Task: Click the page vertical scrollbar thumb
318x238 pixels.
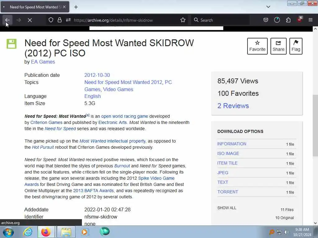Action: click(315, 126)
